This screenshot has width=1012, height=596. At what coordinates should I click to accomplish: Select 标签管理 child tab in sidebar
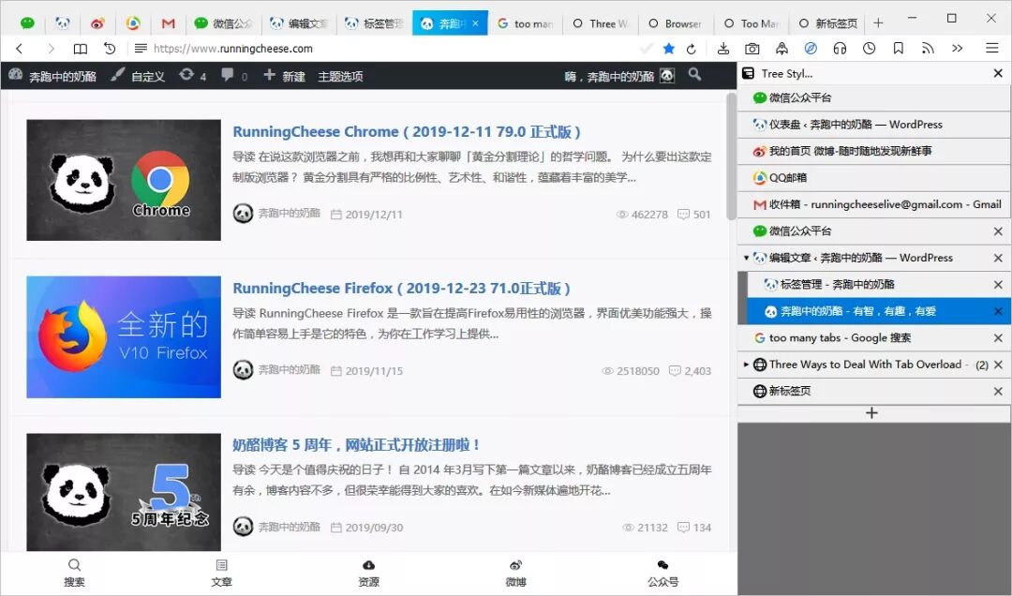click(878, 284)
